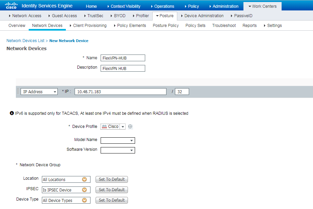Image resolution: width=313 pixels, height=209 pixels.
Task: Open the Operations menu
Action: click(162, 6)
